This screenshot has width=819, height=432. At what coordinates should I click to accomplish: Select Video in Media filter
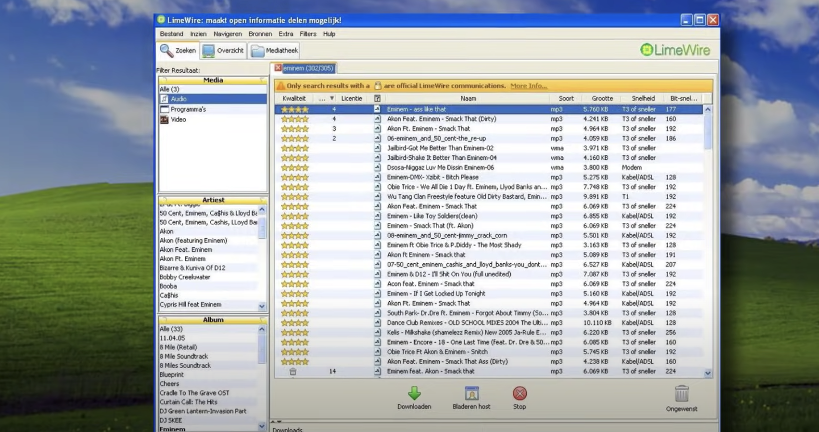213,119
